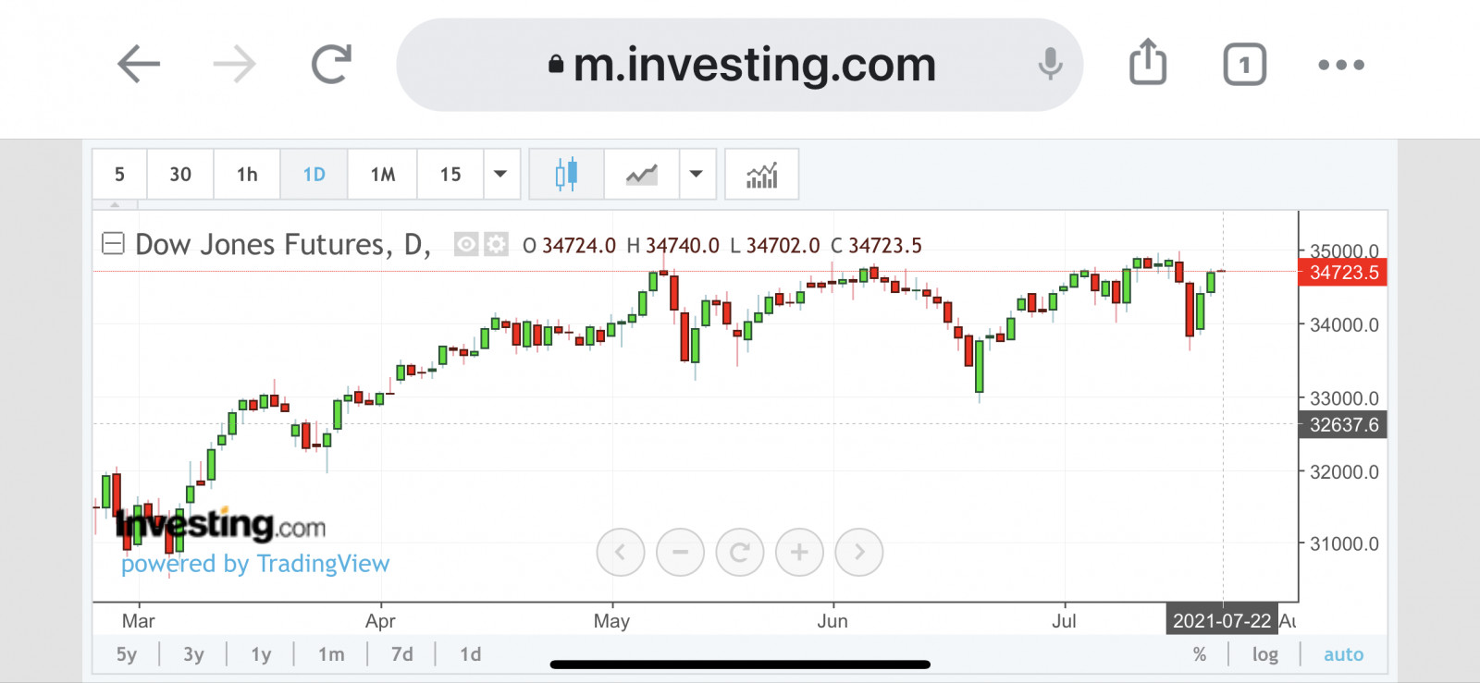Viewport: 1480px width, 683px height.
Task: Toggle the percent scale option
Action: [x=1200, y=654]
